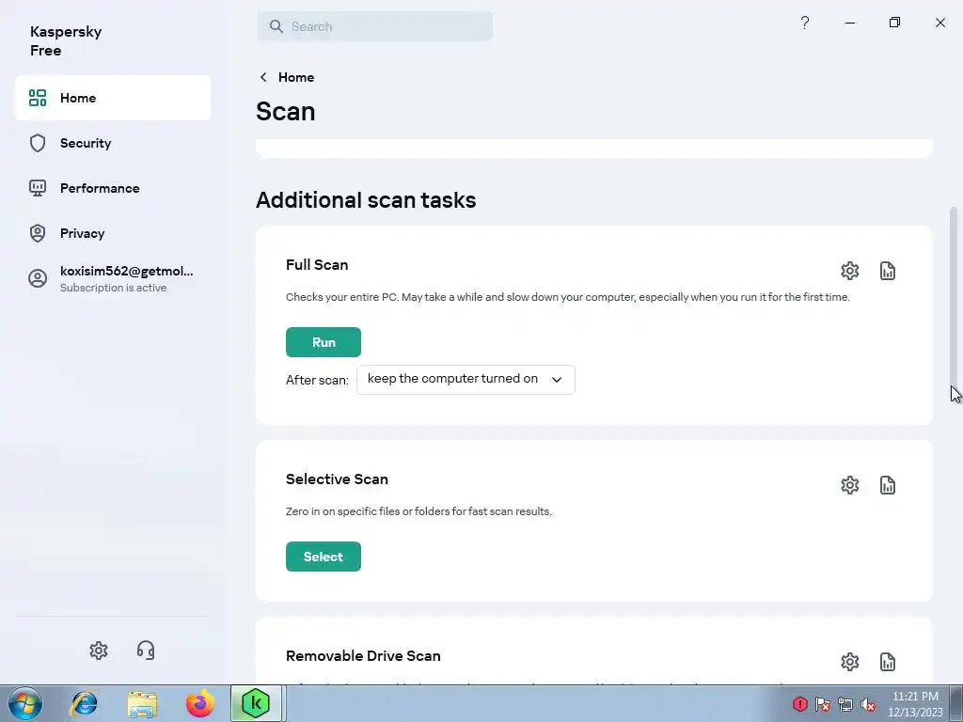This screenshot has width=963, height=722.
Task: Open Removable Drive Scan settings gear
Action: [849, 662]
